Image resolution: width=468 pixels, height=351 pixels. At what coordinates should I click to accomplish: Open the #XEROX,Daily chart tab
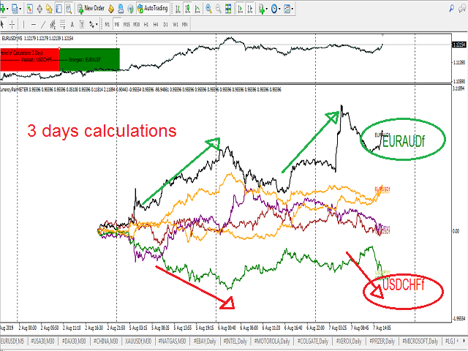pos(349,341)
